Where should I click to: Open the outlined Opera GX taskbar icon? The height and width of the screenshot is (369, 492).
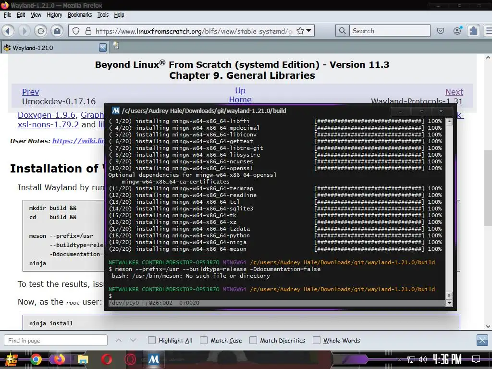130,359
